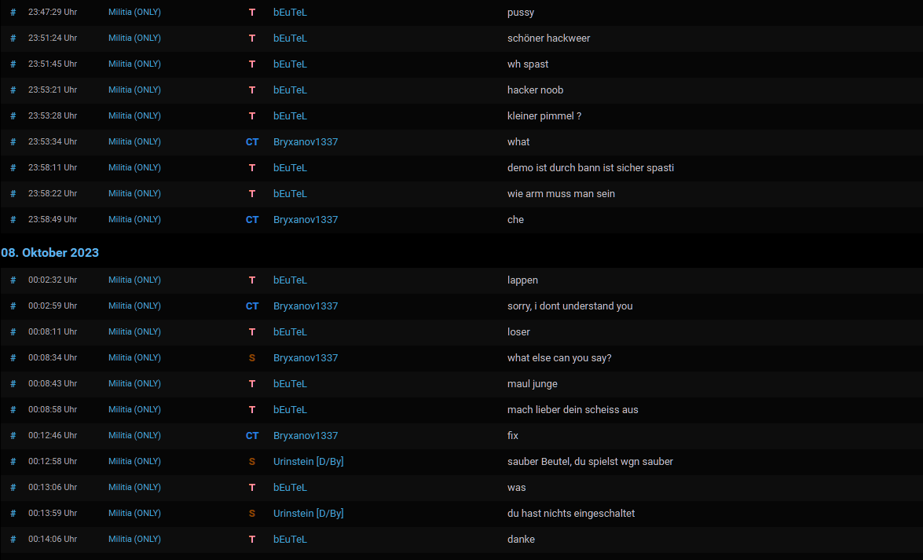Click the # icon on the 23:53:34 row

[13, 142]
